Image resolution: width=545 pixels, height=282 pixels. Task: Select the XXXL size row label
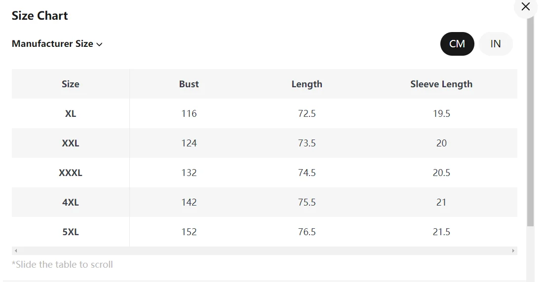(x=71, y=173)
